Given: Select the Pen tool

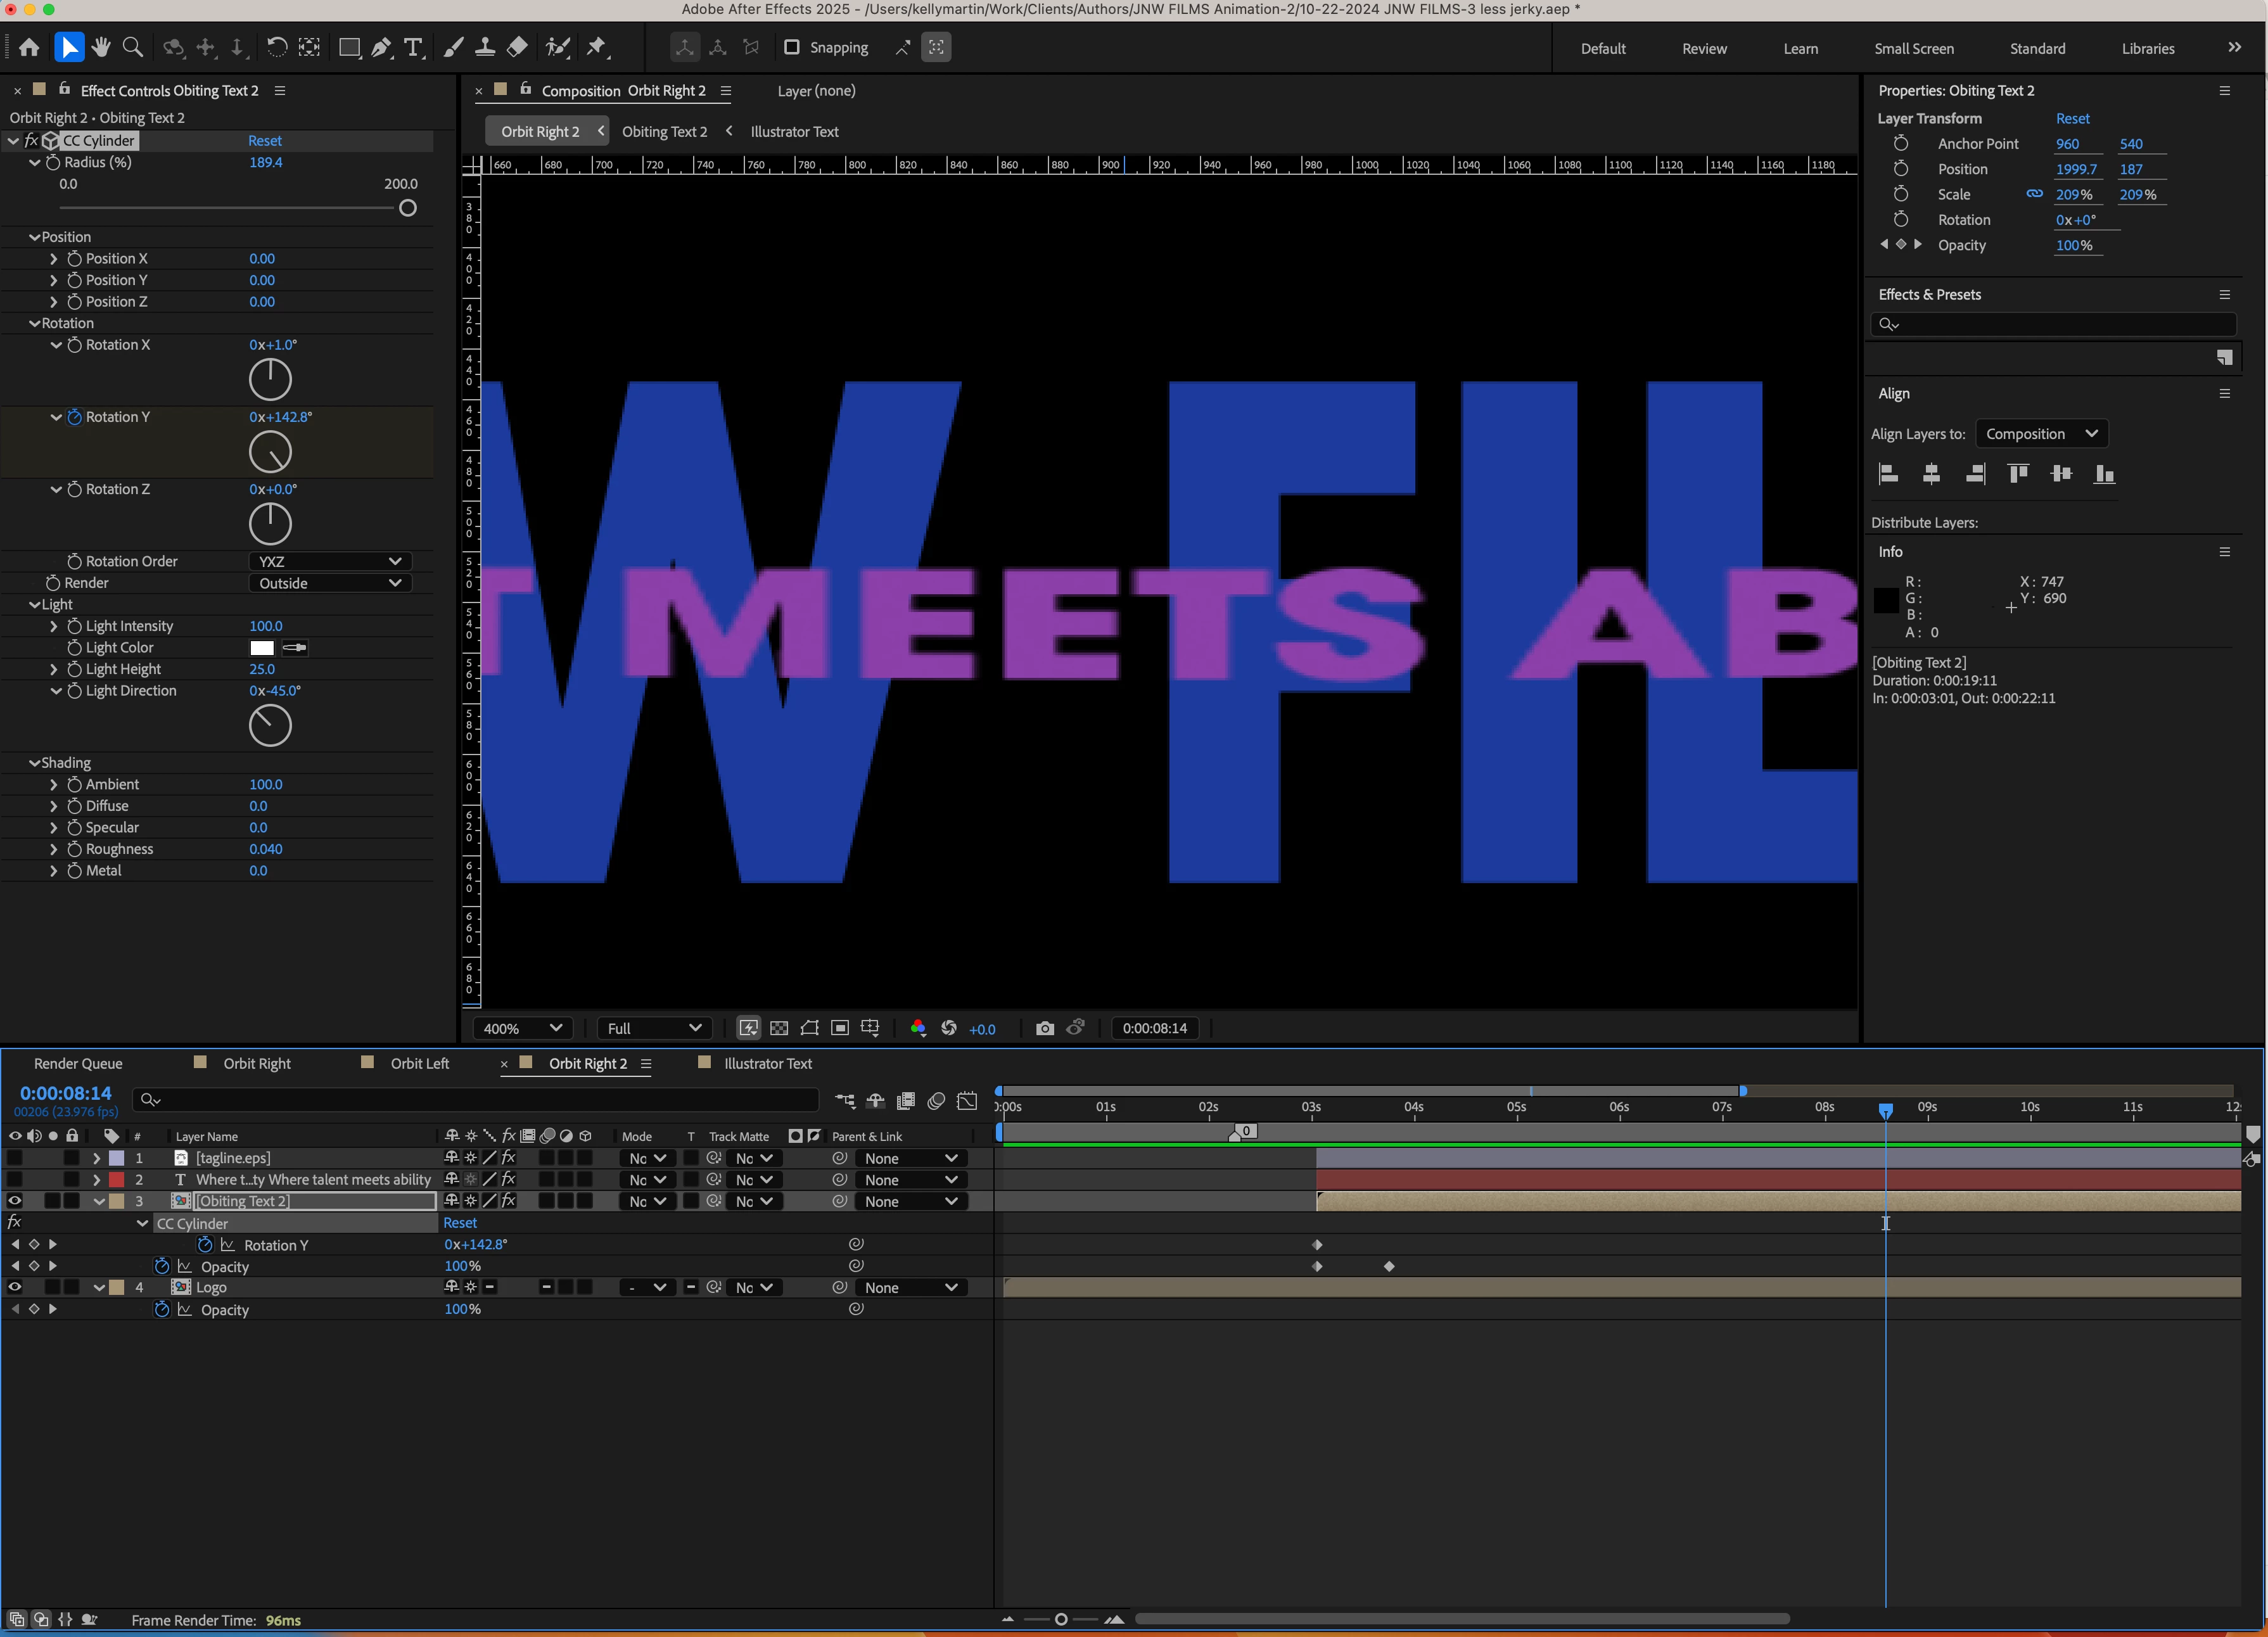Looking at the screenshot, I should coord(381,47).
